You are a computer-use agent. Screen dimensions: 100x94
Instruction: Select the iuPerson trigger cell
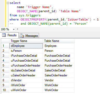(x=26, y=51)
